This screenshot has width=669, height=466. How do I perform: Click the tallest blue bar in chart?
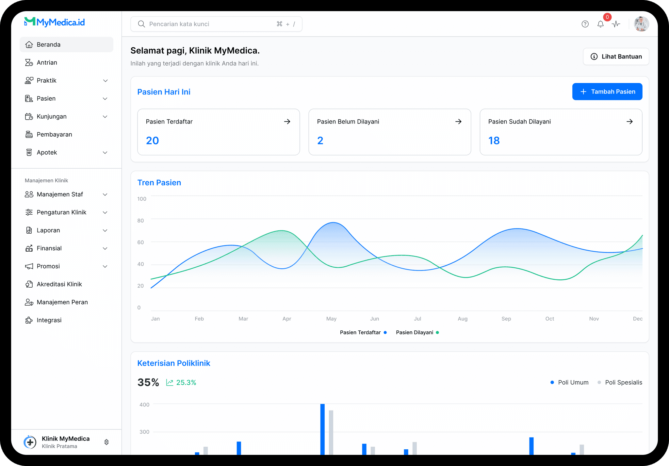pyautogui.click(x=322, y=429)
